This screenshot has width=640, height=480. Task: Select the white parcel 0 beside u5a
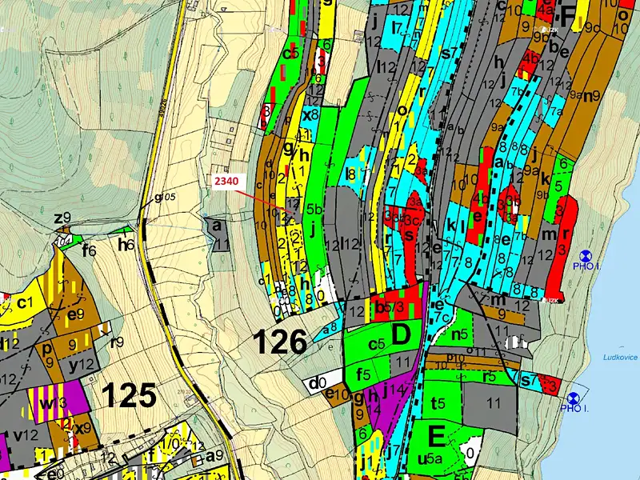click(470, 453)
